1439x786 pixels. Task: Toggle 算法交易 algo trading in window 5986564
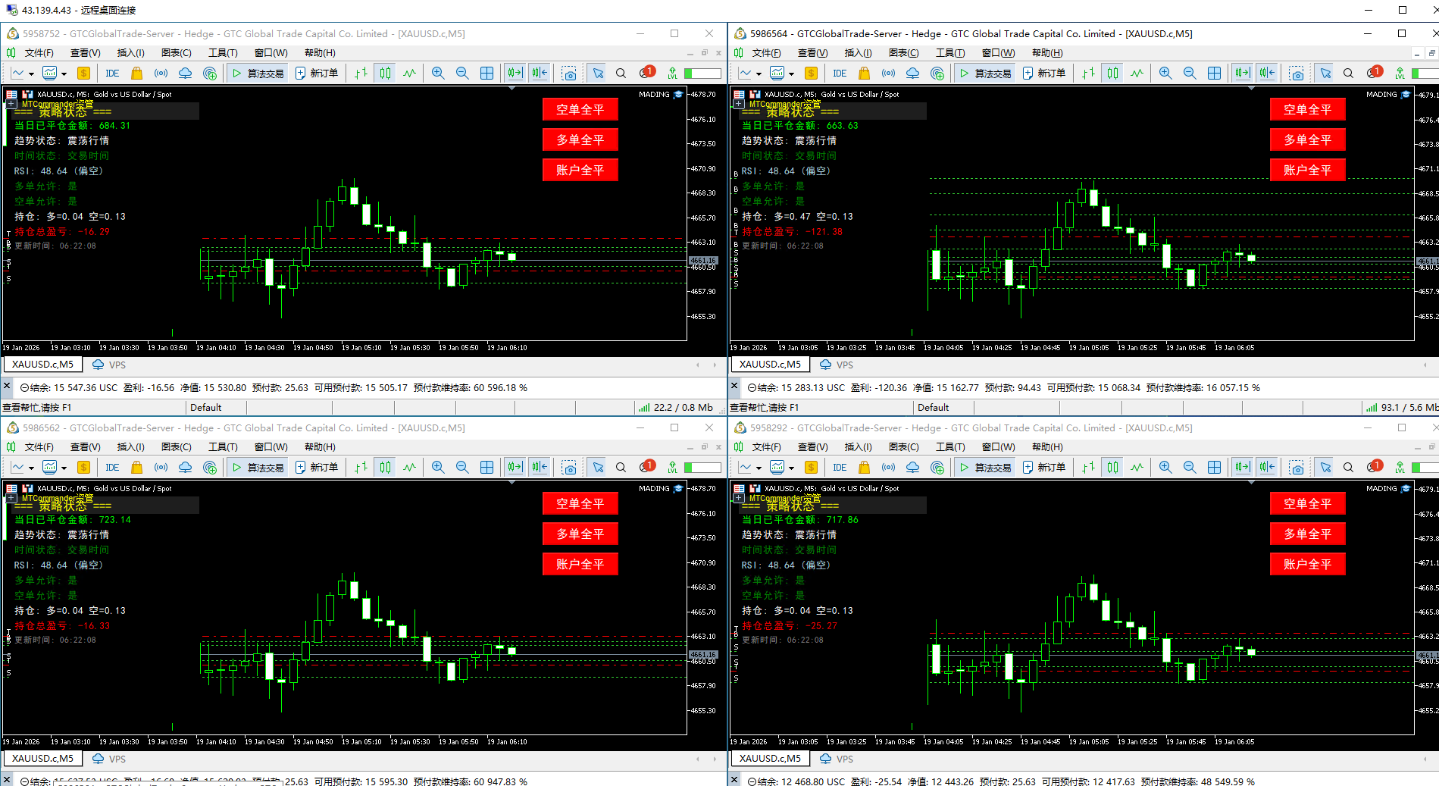pyautogui.click(x=985, y=74)
